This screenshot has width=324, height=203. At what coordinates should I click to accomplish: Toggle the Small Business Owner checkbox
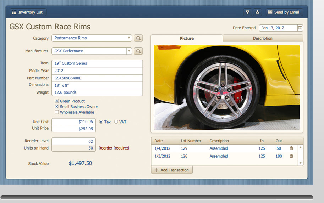tap(57, 107)
